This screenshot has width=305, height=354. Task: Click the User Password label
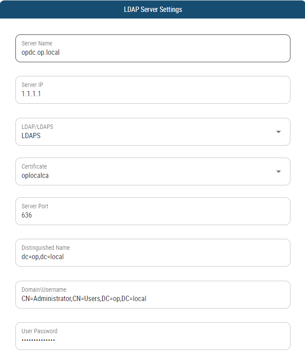pyautogui.click(x=40, y=331)
